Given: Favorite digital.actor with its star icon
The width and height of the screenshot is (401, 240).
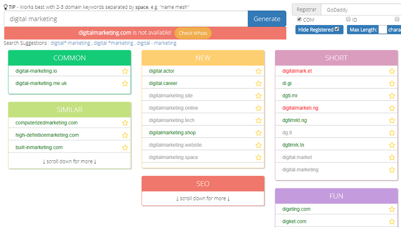Looking at the screenshot, I should (x=259, y=71).
